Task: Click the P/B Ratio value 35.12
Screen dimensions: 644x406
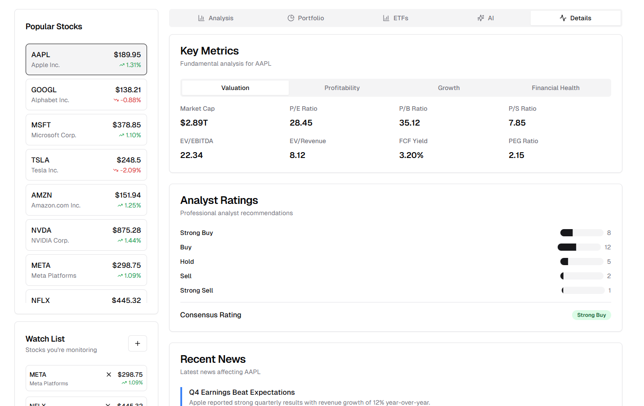Action: pos(410,123)
